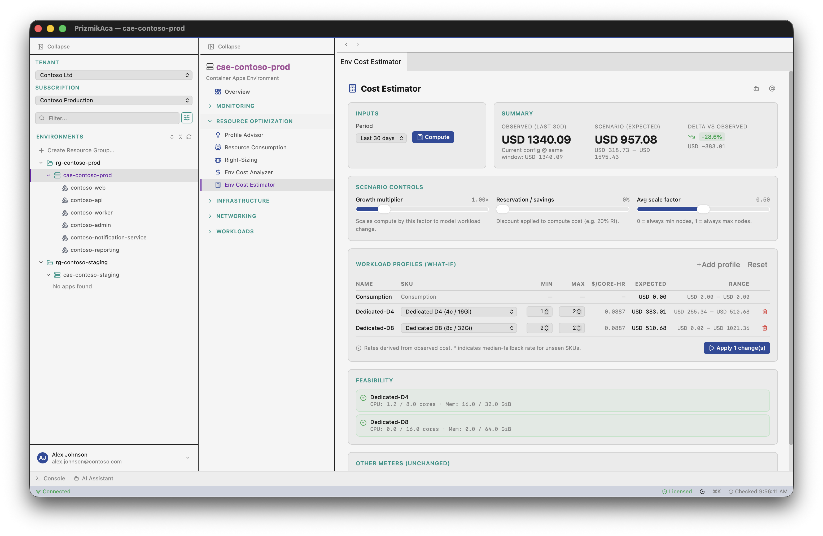
Task: Click the Connected status indicator
Action: point(53,492)
